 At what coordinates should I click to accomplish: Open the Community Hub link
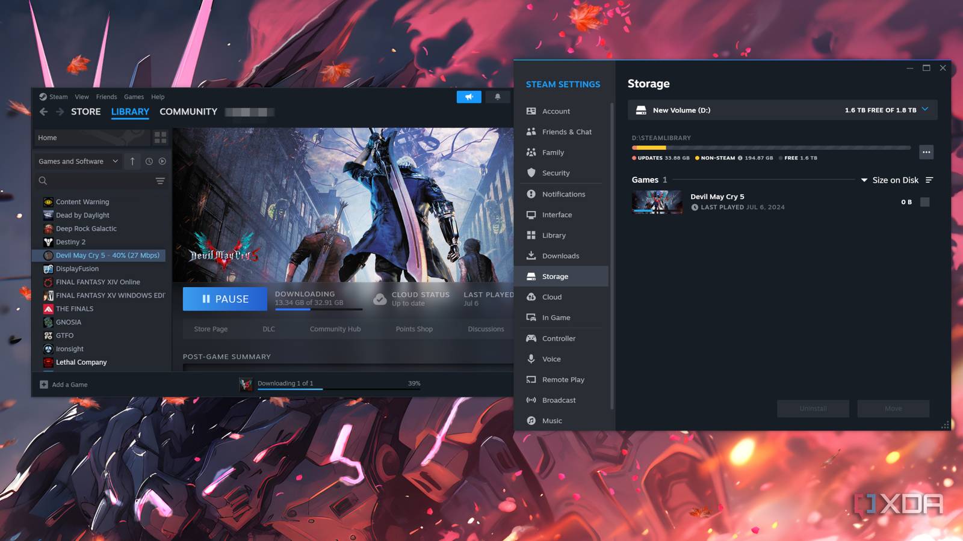tap(335, 329)
